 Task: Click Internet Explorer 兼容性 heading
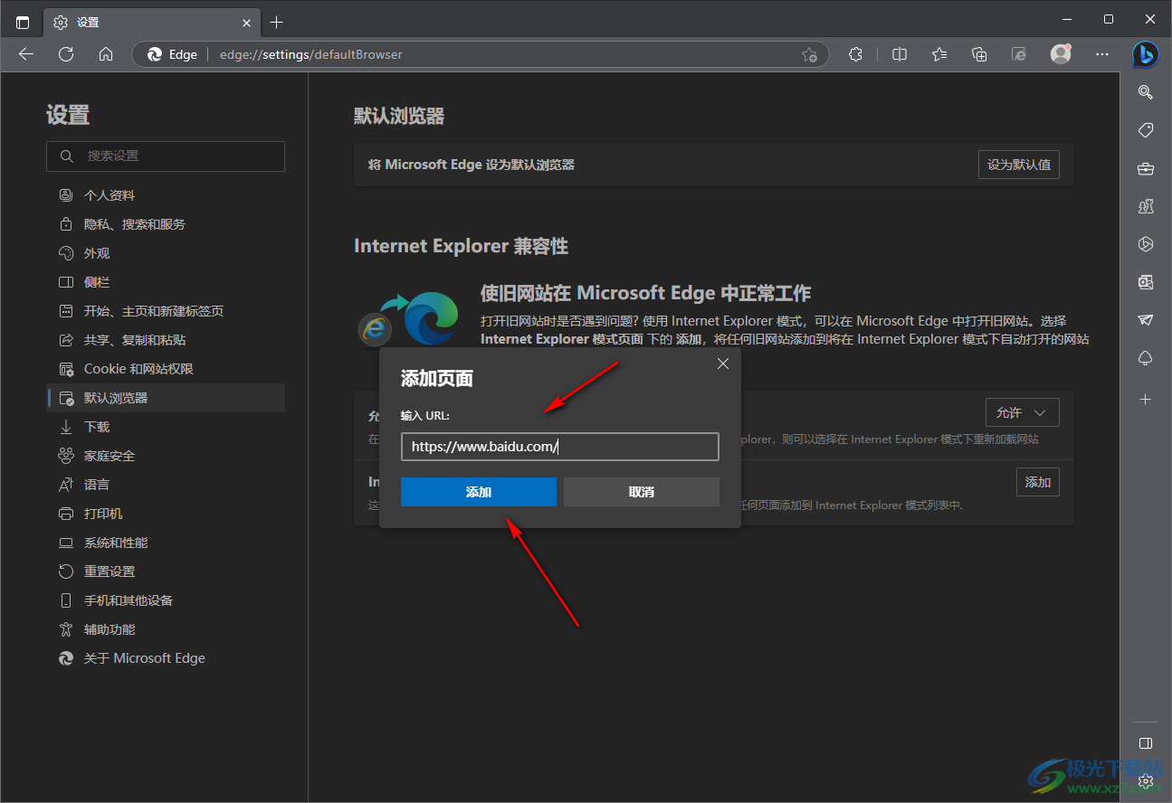(x=461, y=246)
